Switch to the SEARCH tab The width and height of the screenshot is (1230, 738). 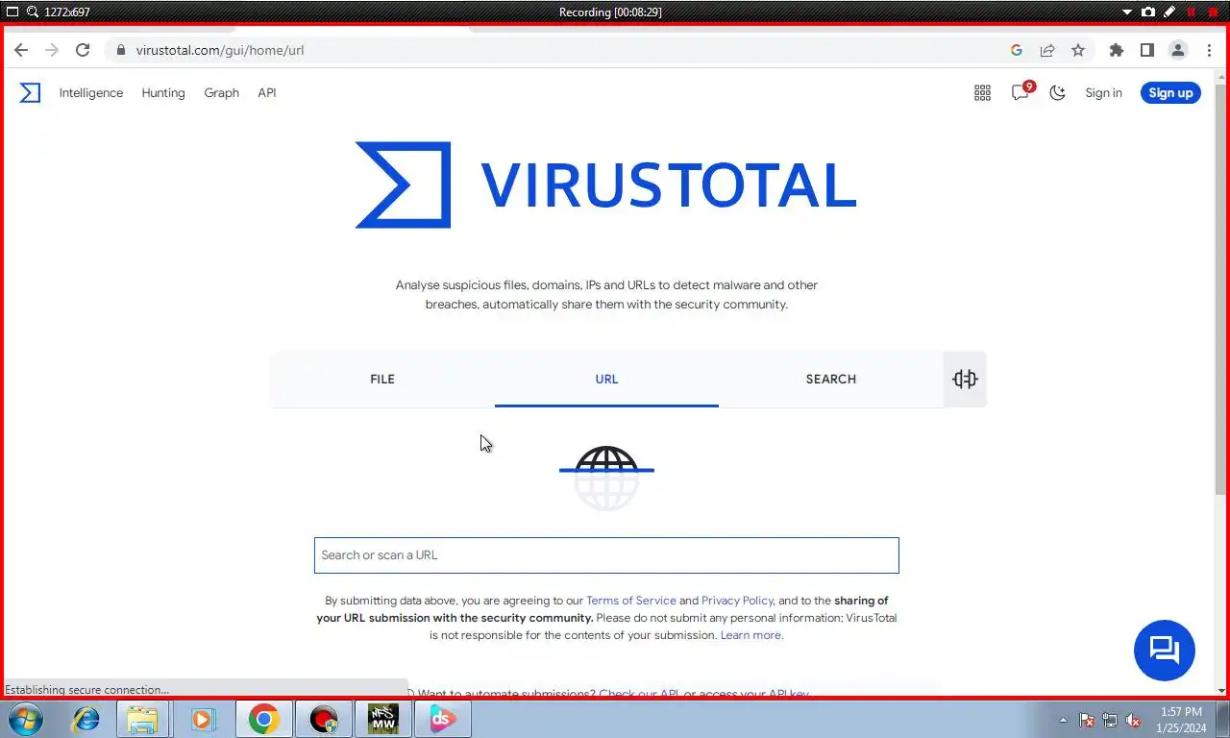(830, 379)
